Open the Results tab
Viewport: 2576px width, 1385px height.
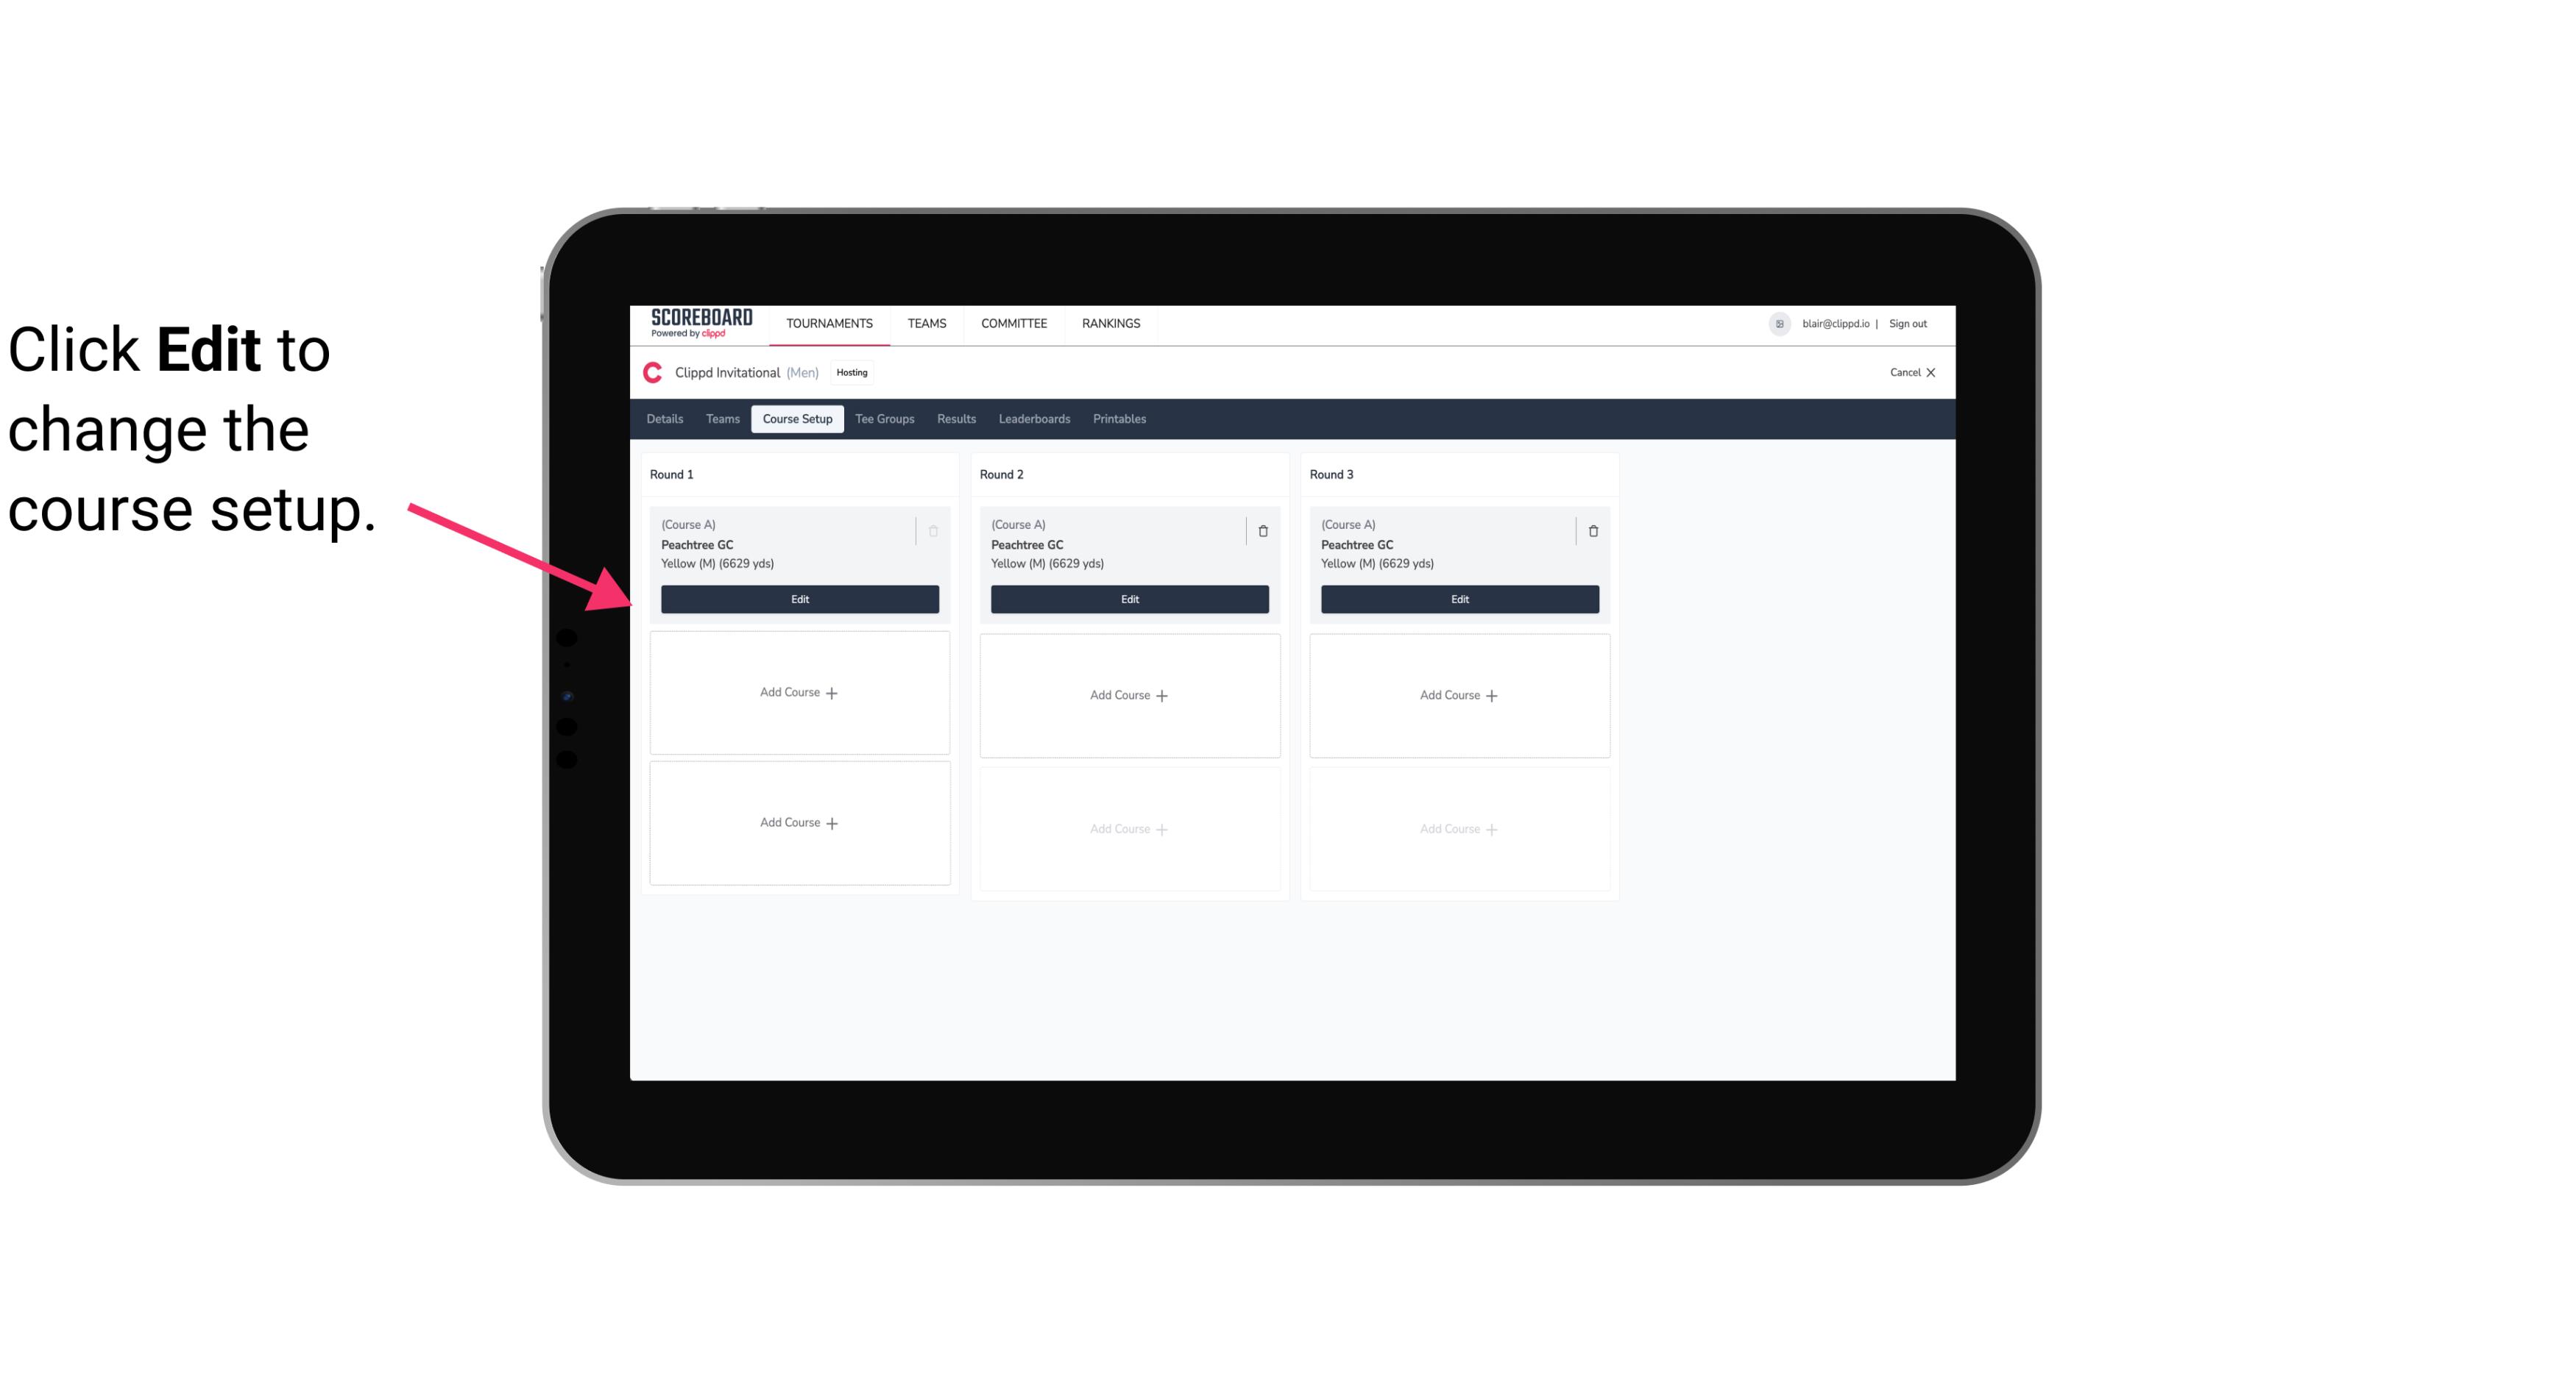[x=955, y=419]
